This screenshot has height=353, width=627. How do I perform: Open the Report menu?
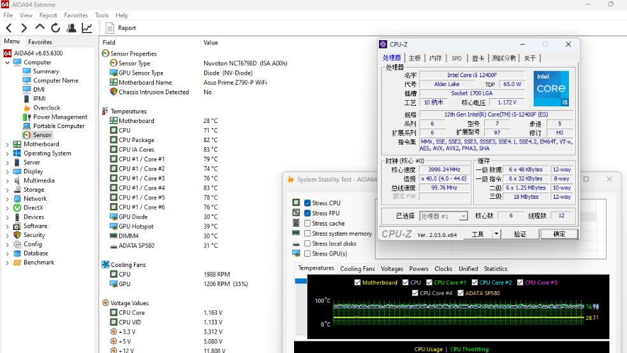(48, 15)
